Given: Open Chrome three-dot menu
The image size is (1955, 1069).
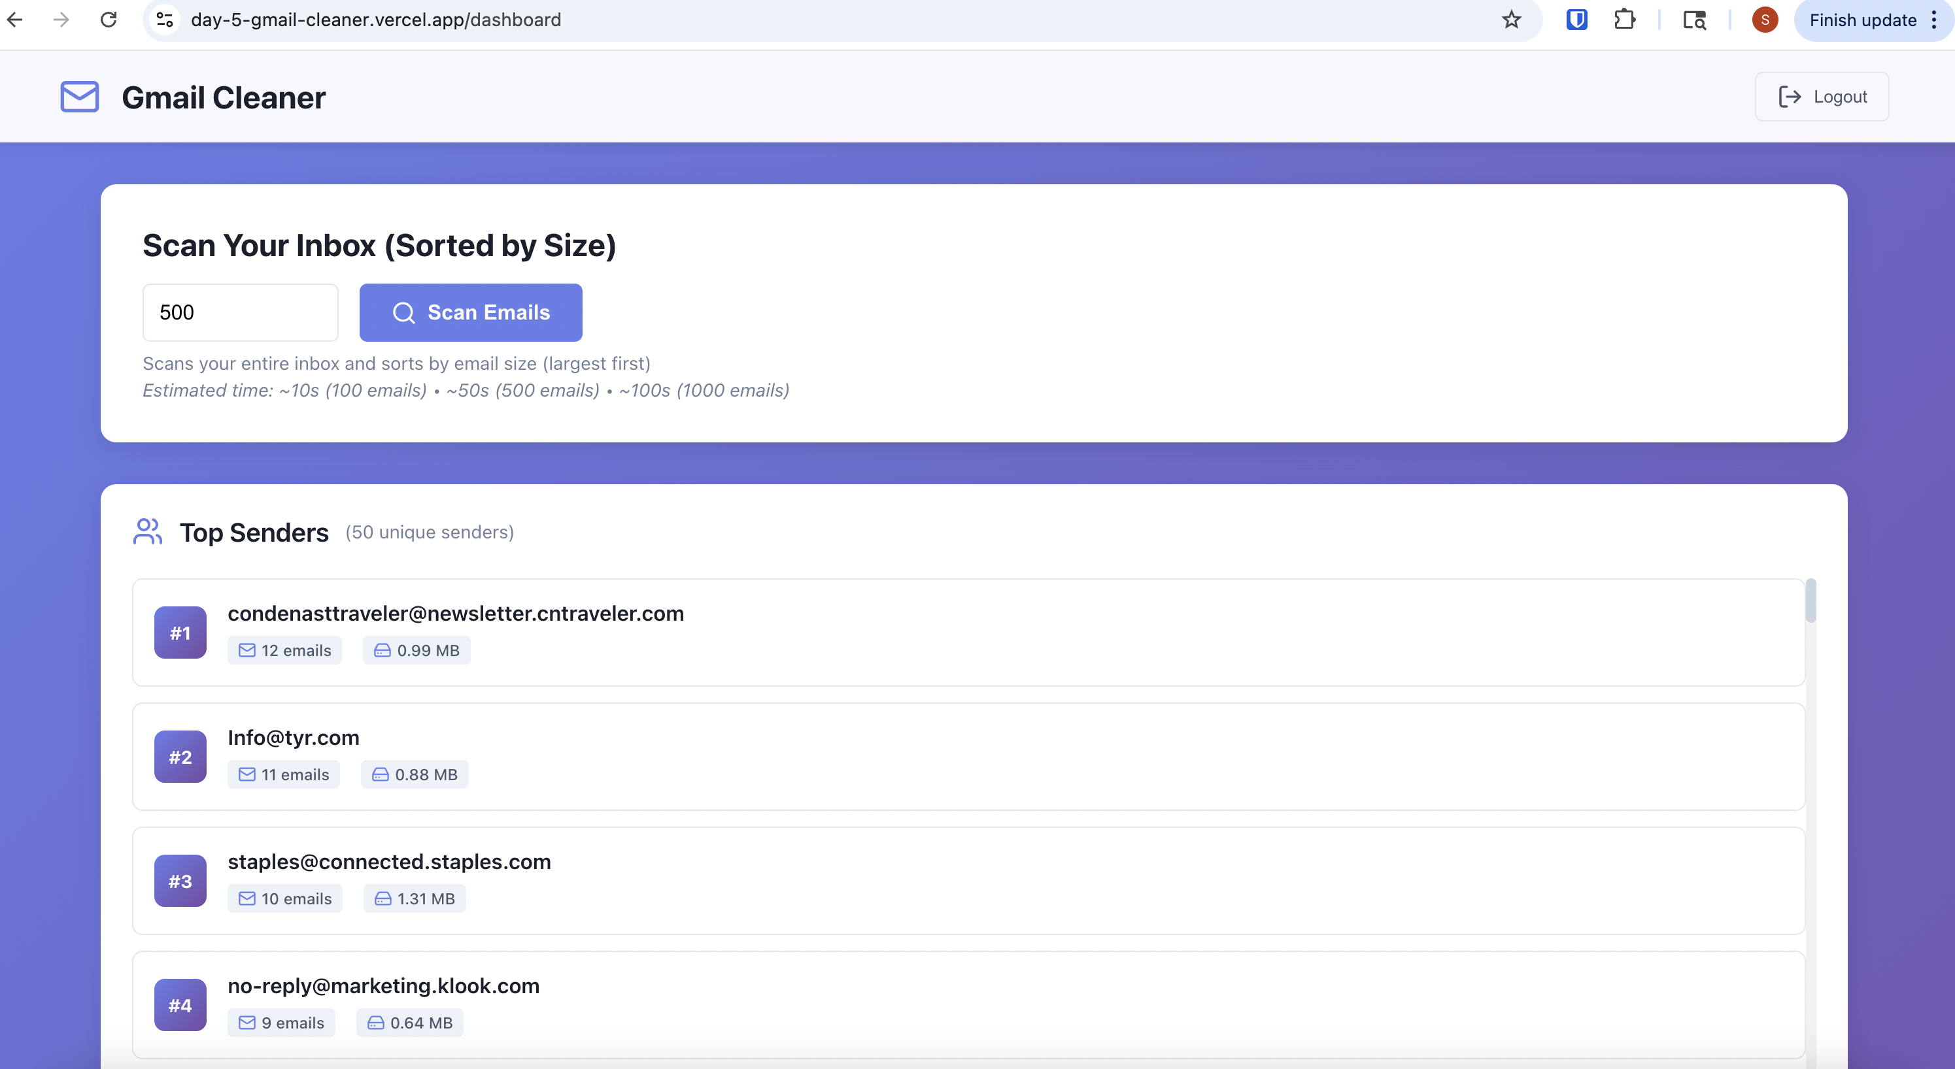Looking at the screenshot, I should (x=1934, y=20).
